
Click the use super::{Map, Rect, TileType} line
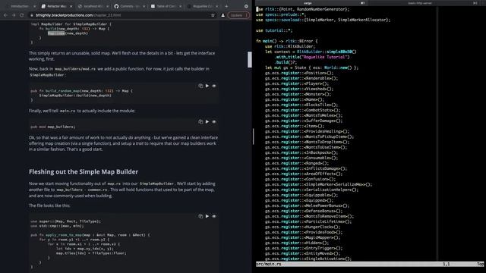coord(66,221)
